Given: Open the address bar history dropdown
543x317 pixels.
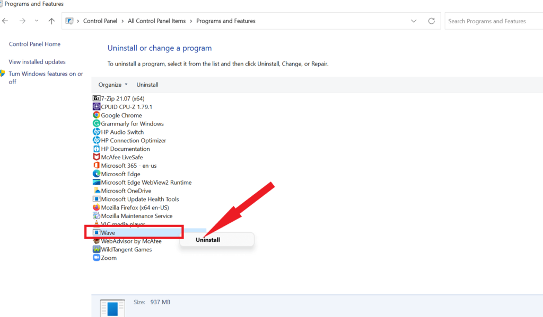Looking at the screenshot, I should [x=414, y=21].
